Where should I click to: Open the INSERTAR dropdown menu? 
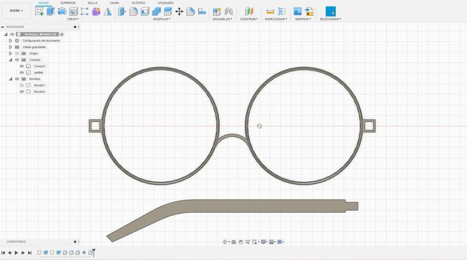[x=303, y=19]
